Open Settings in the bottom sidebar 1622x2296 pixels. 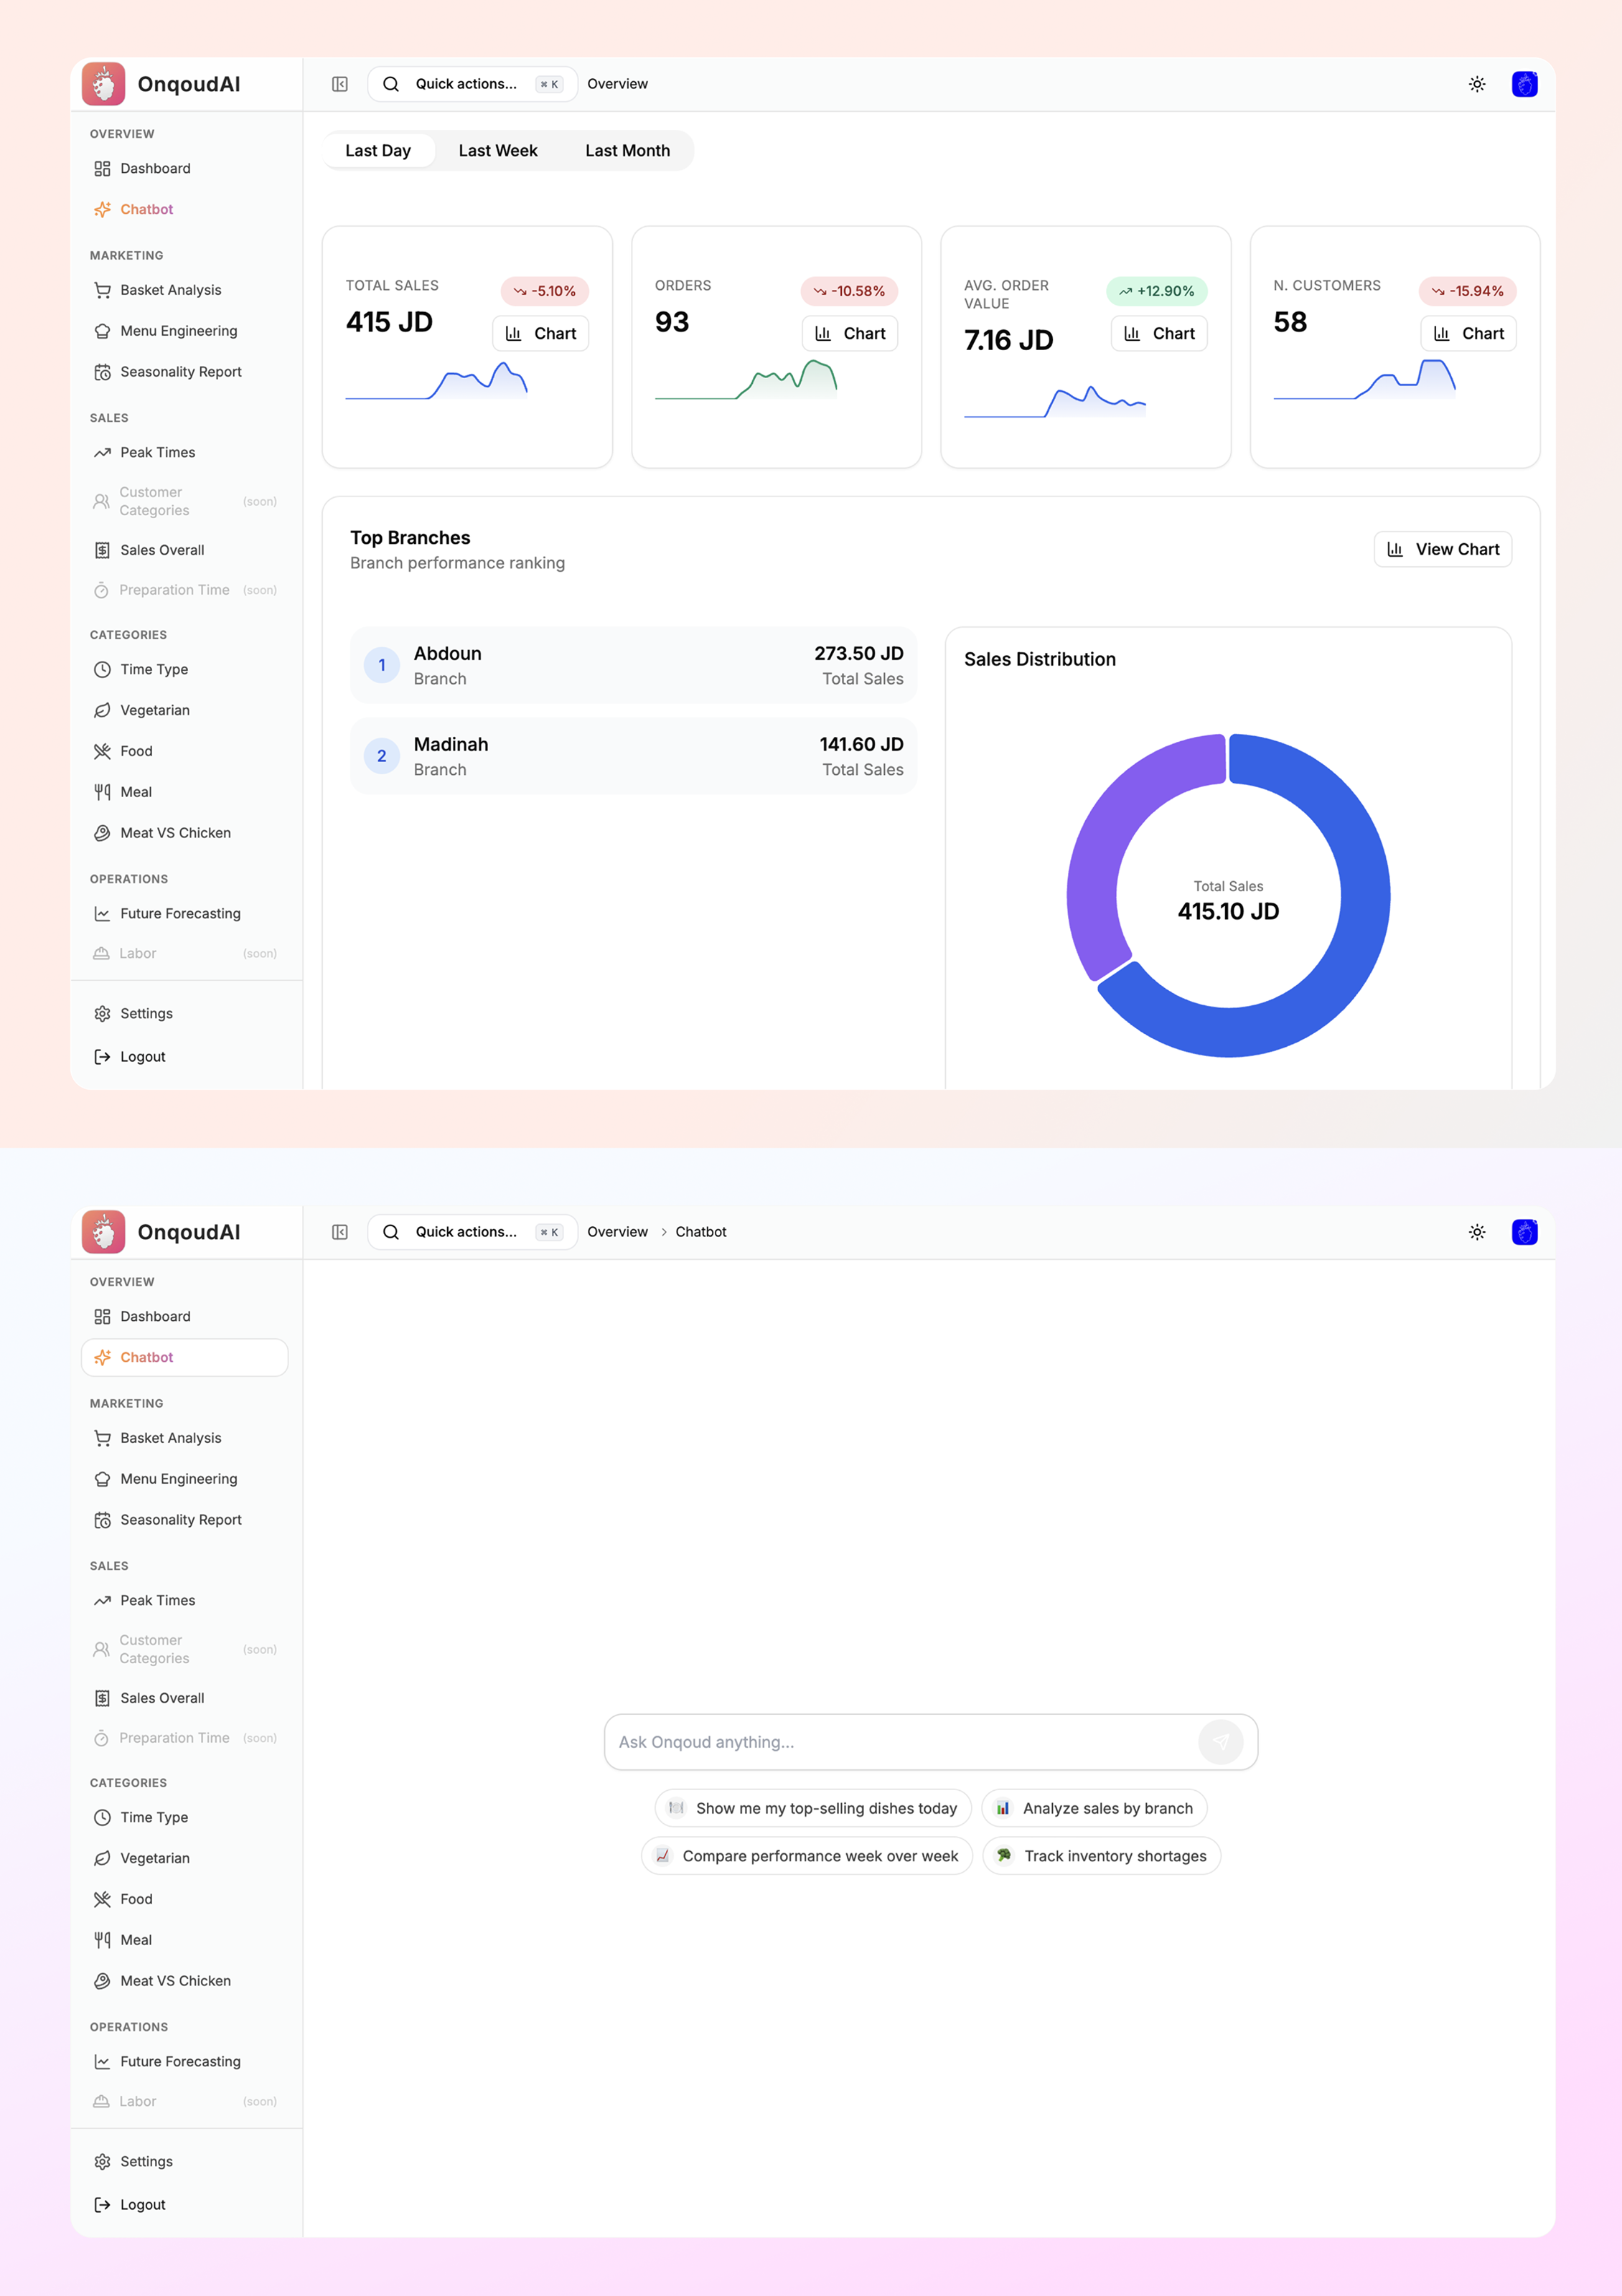point(146,2162)
